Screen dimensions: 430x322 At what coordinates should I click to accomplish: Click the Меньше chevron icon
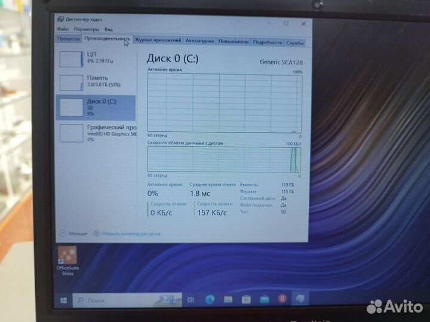63,233
